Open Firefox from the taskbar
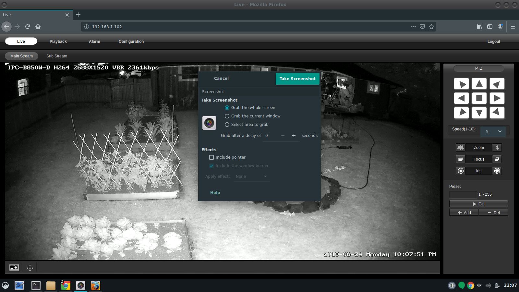 95,286
